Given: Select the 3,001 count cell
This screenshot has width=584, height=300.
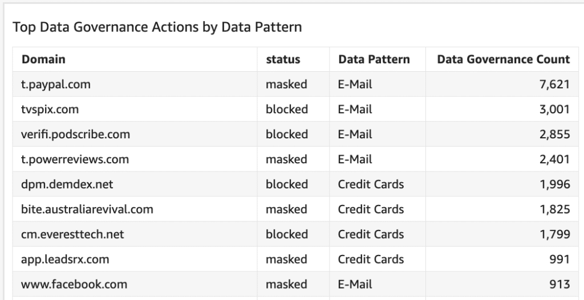Looking at the screenshot, I should click(555, 109).
